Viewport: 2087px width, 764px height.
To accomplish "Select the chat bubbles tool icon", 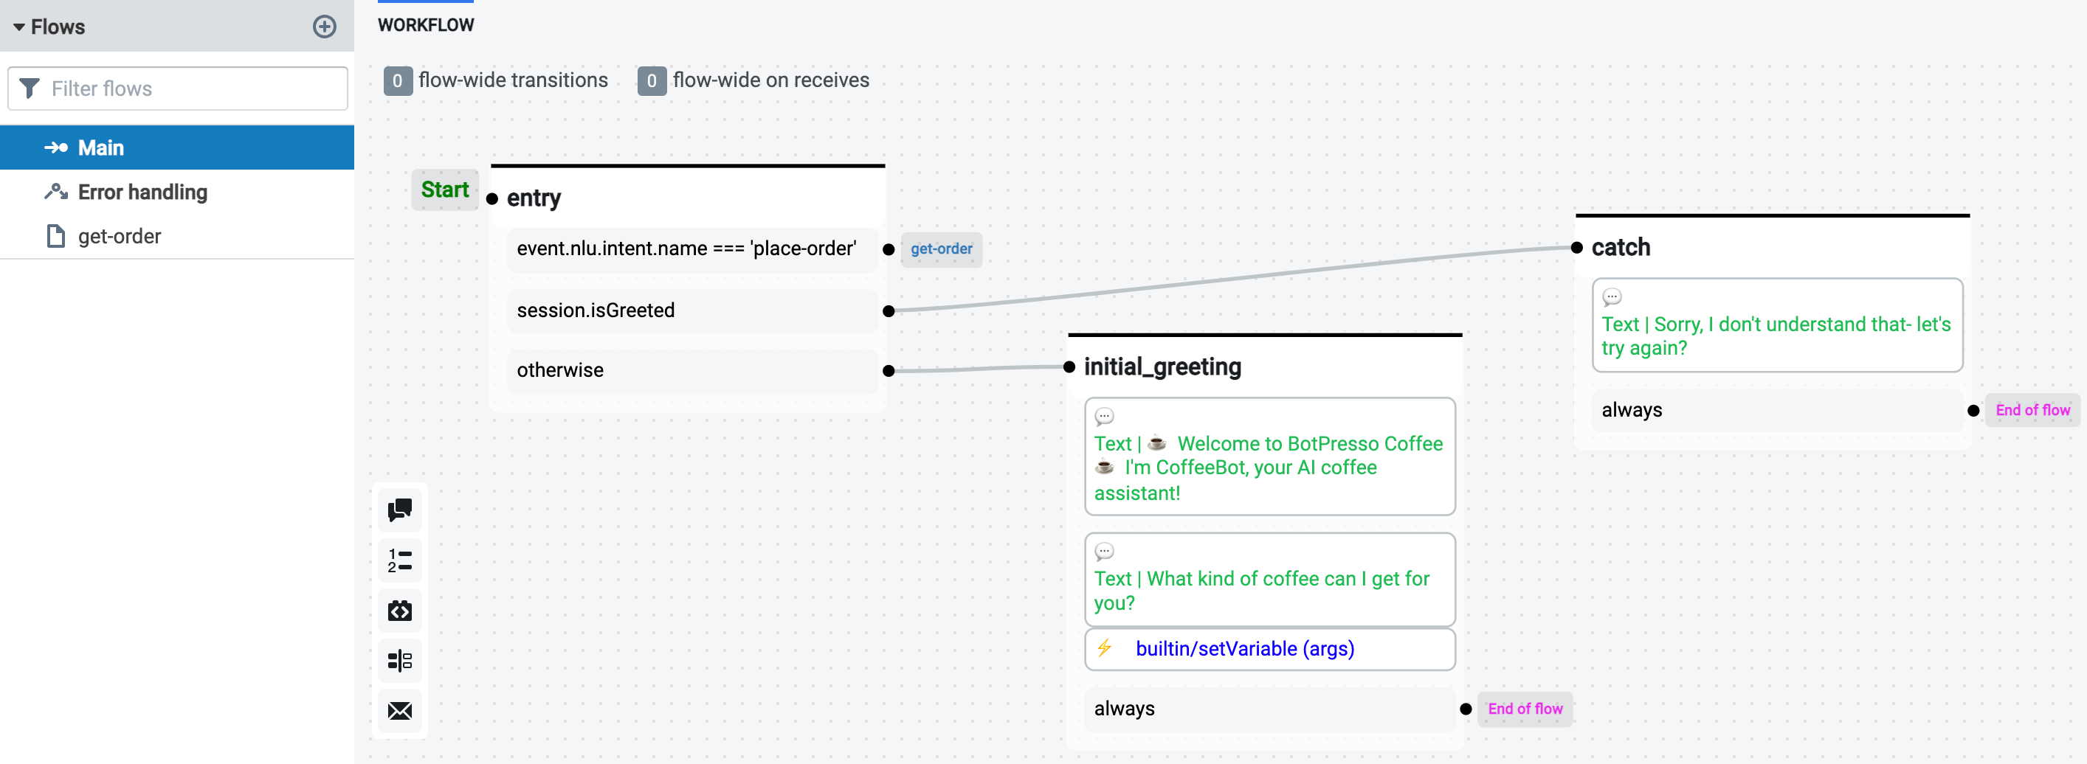I will click(x=399, y=510).
